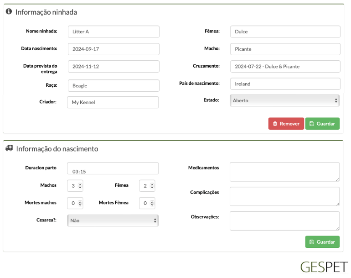351x278 pixels.
Task: Click the Duracion parto time field
Action: (113, 168)
